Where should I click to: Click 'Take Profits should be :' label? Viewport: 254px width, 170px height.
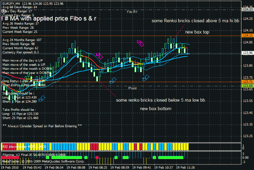pyautogui.click(x=19, y=110)
